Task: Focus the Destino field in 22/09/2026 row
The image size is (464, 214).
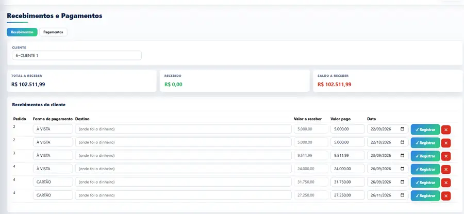Action: click(x=183, y=129)
